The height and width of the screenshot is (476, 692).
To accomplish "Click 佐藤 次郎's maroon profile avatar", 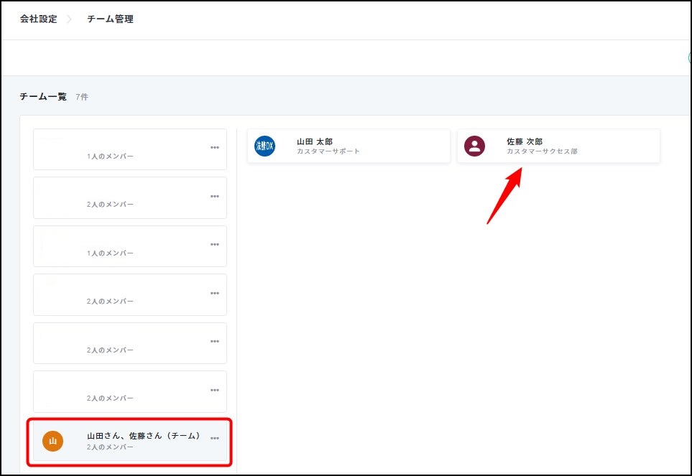I will [x=474, y=146].
